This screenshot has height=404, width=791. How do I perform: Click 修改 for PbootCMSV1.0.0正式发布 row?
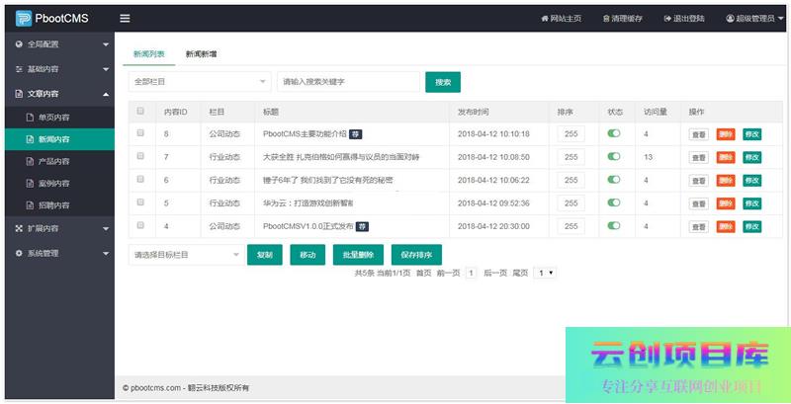click(752, 226)
